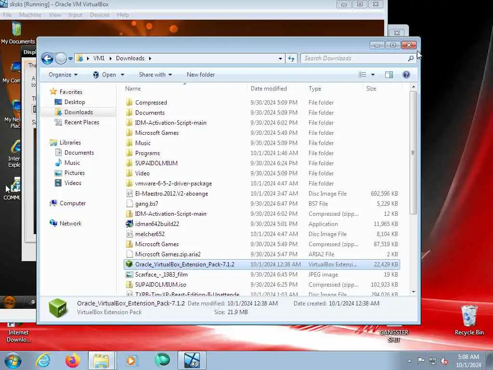Select the Programs folder icon

[129, 153]
